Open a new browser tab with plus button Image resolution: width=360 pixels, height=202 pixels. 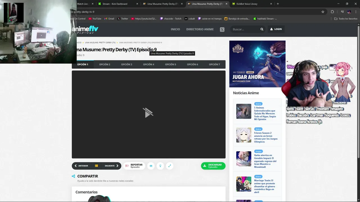278,4
